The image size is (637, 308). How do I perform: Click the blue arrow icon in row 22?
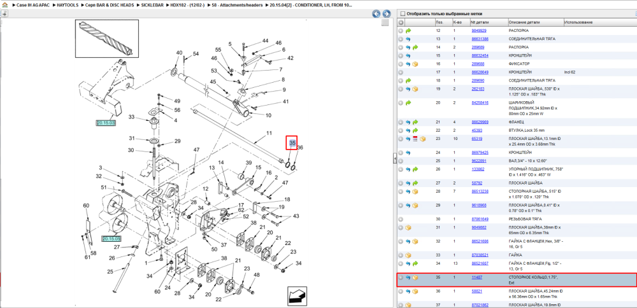point(408,130)
